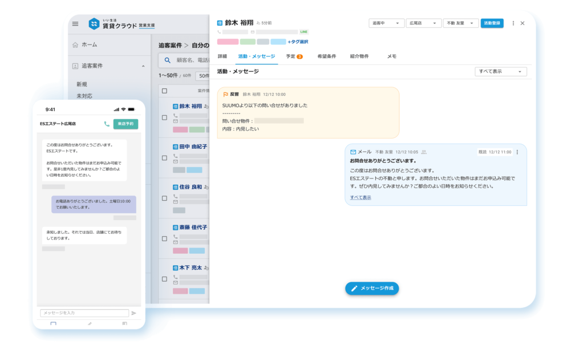Tap the phone call icon in mobile chat
Viewport: 584px width, 357px height.
107,124
